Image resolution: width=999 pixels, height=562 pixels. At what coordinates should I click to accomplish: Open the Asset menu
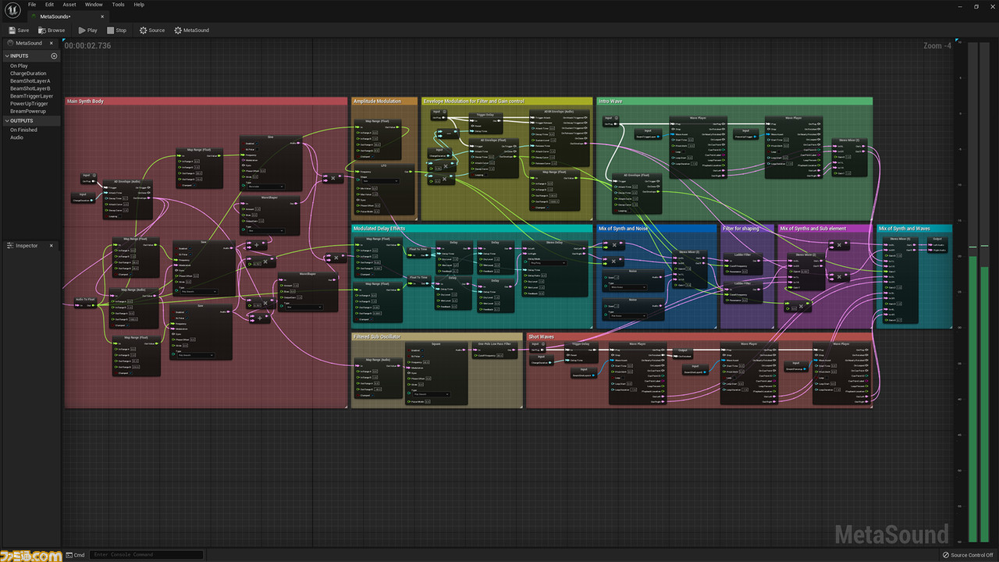point(69,5)
